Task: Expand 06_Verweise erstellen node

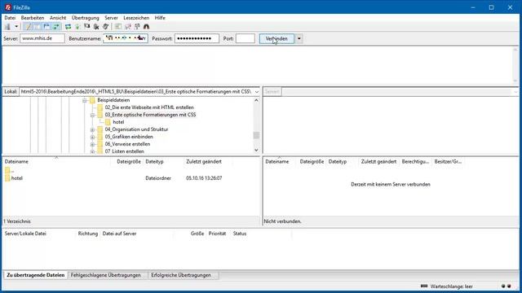Action: coord(92,144)
